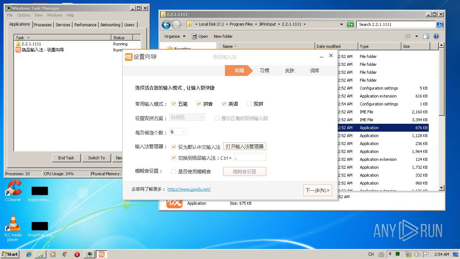Sort by the Date modified column header
Viewport: 460px width, 259px height.
point(336,46)
